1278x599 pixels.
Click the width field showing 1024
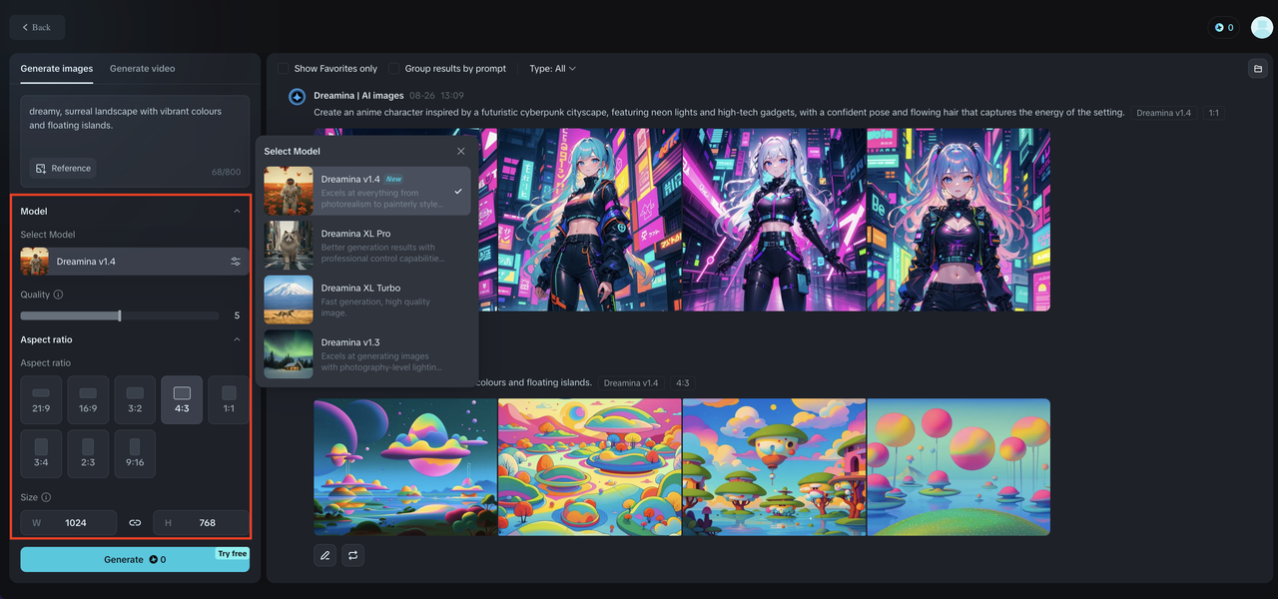[x=68, y=522]
